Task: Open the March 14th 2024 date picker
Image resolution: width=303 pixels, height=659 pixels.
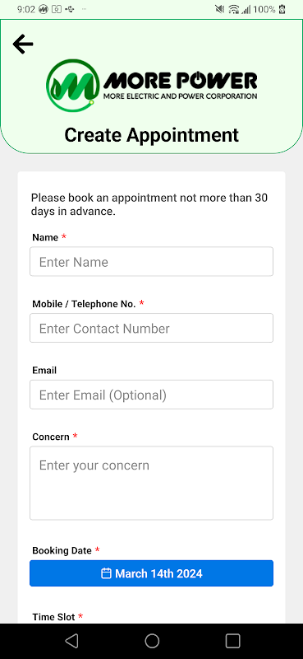Action: pyautogui.click(x=151, y=573)
